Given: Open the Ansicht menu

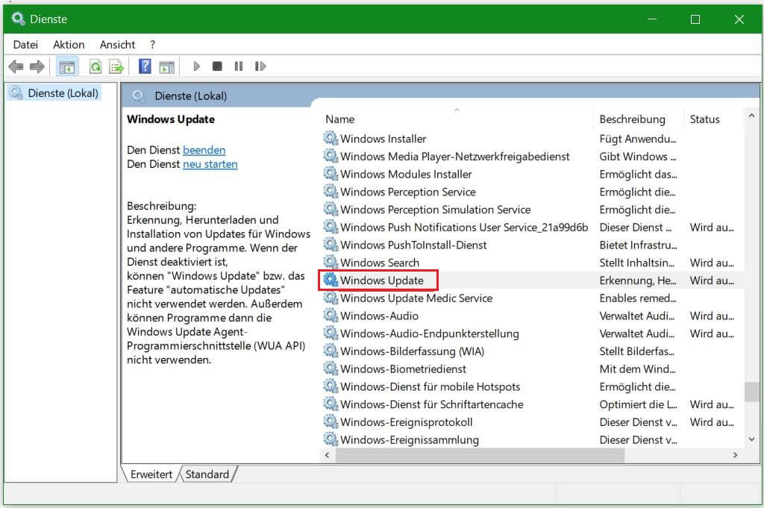Looking at the screenshot, I should click(117, 45).
